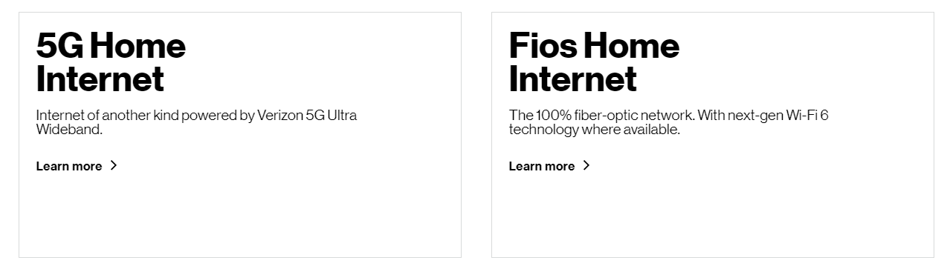Select the Fios Home Internet heading

(x=594, y=62)
